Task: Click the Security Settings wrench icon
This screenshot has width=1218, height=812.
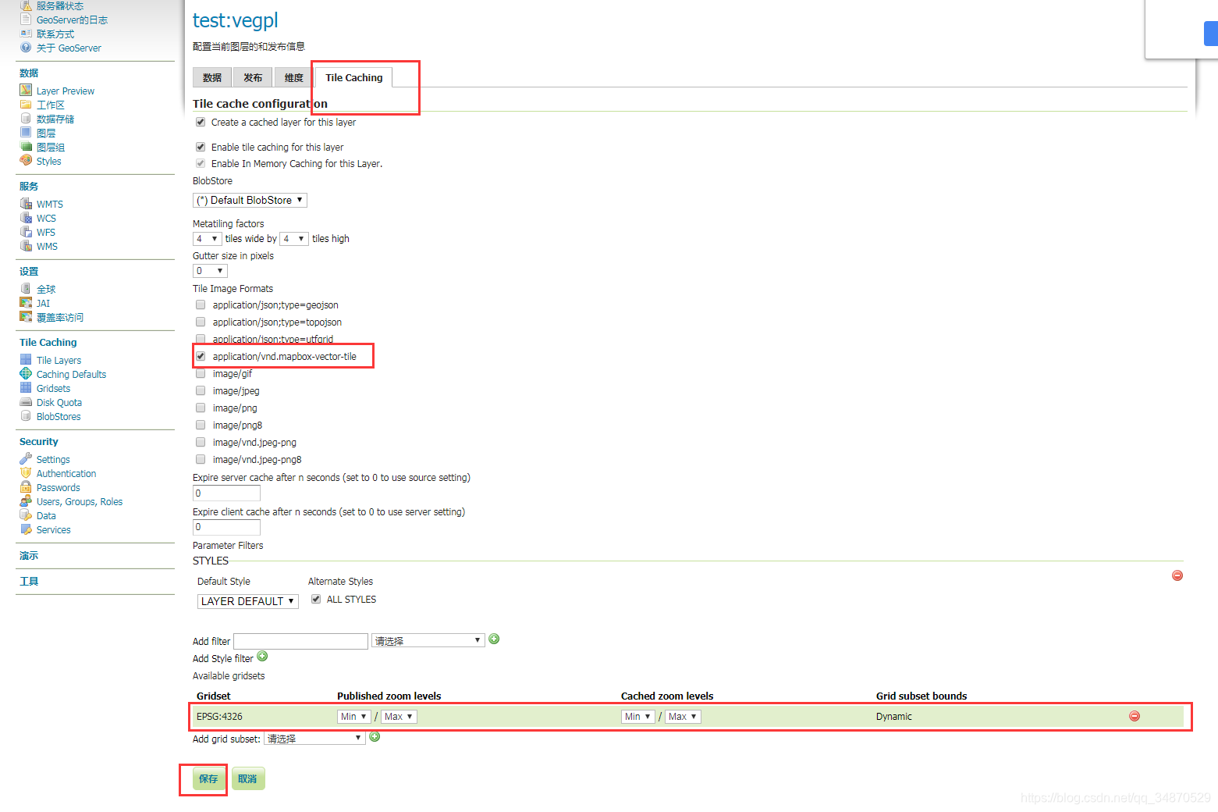Action: 26,459
